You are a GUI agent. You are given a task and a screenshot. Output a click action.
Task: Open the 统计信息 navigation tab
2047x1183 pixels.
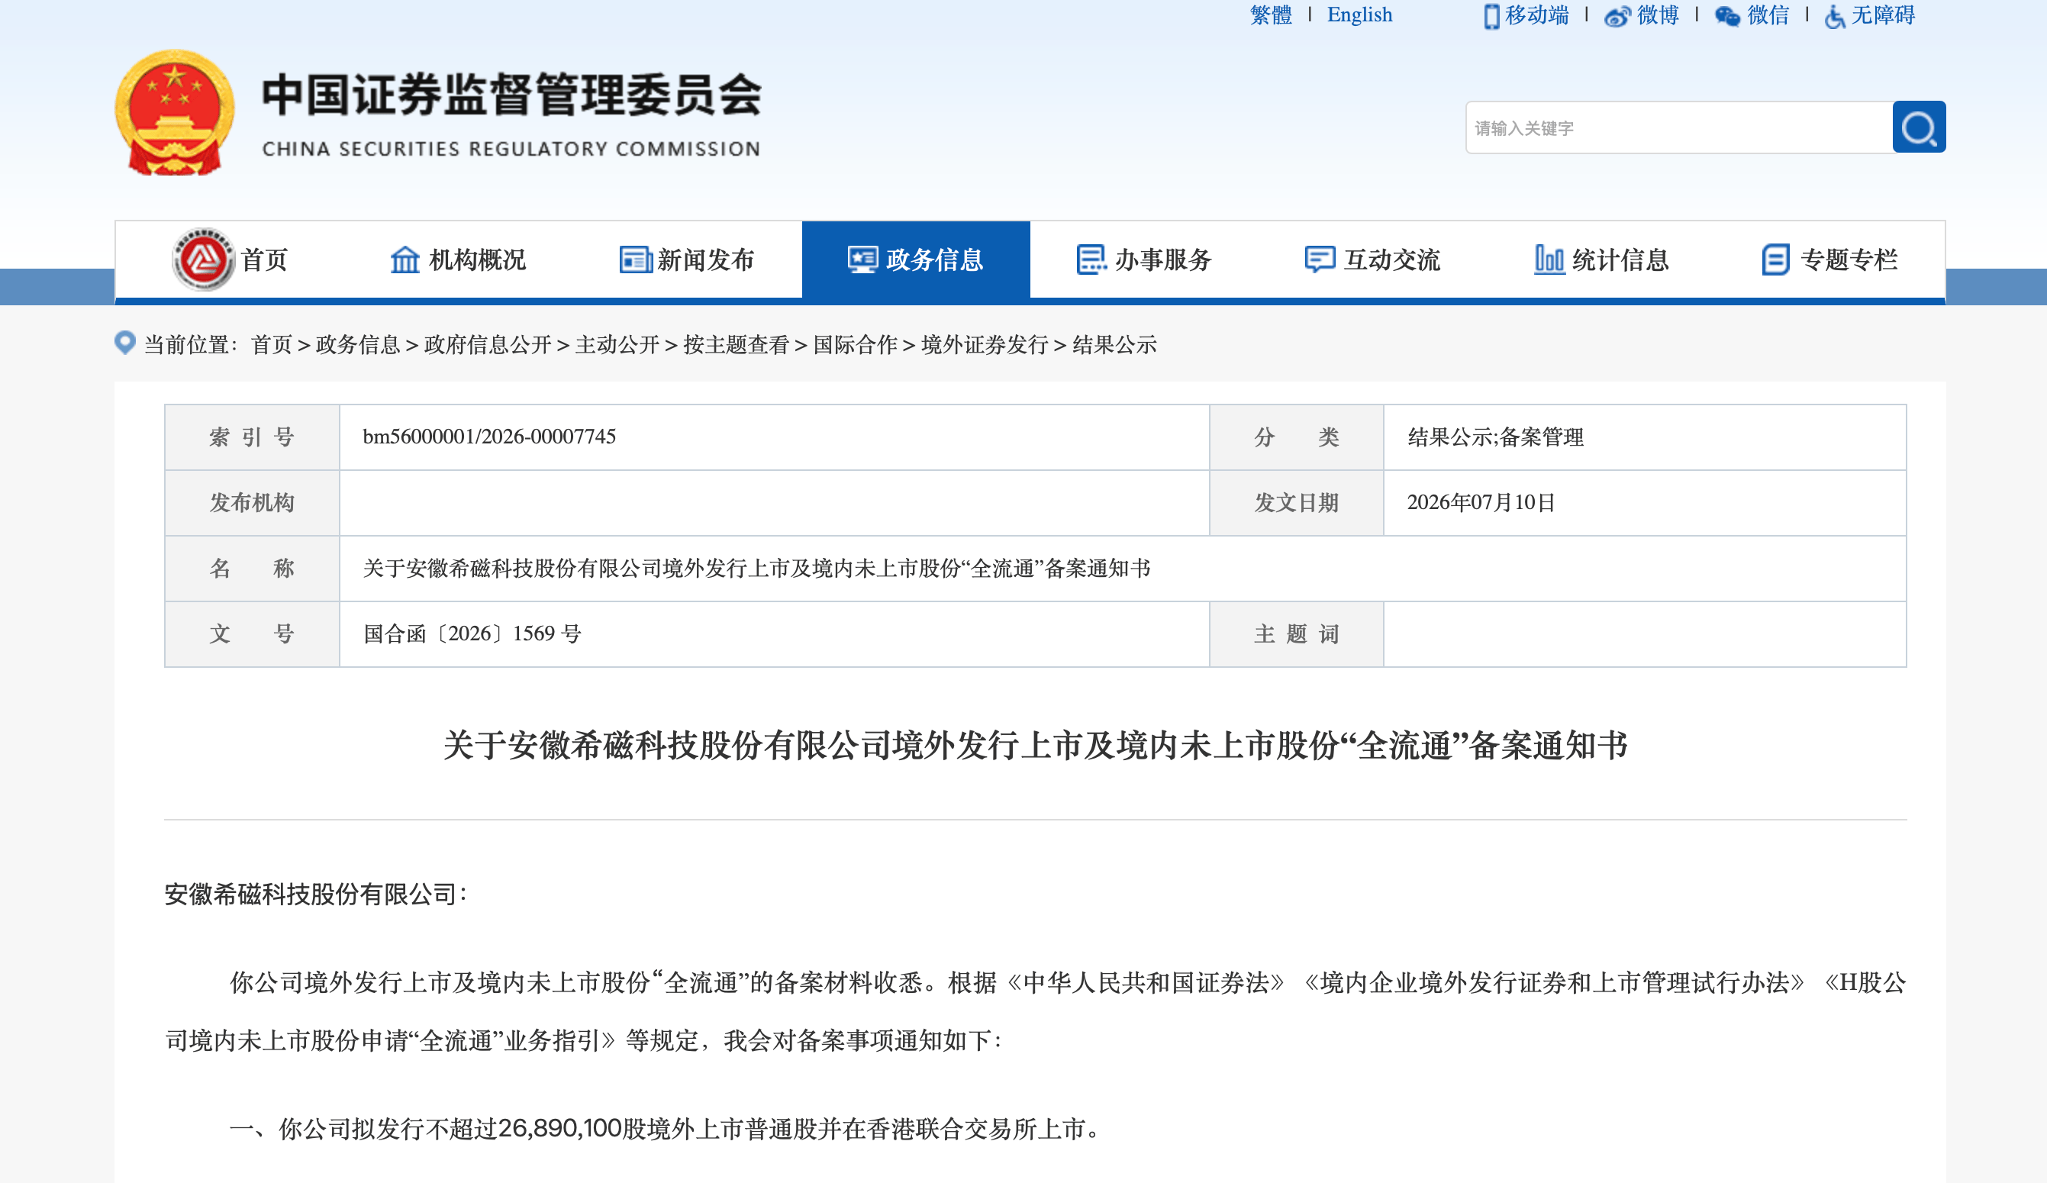tap(1602, 260)
